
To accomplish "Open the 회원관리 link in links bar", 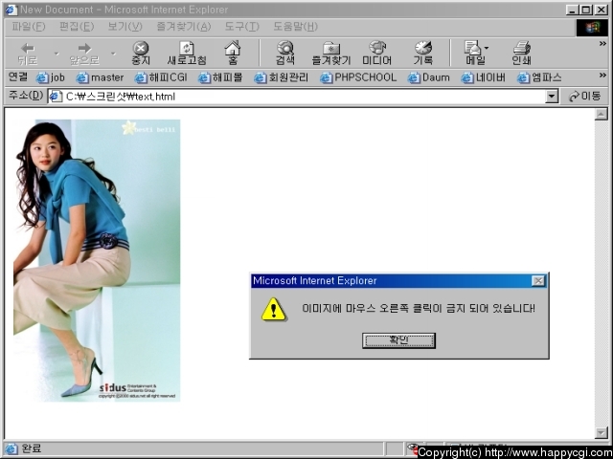I will coord(282,77).
